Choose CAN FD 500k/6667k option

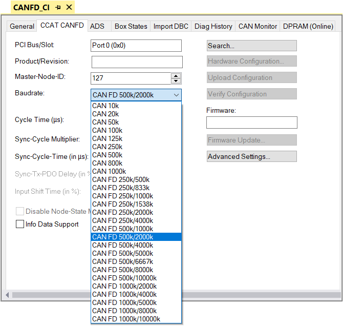[x=136, y=261]
